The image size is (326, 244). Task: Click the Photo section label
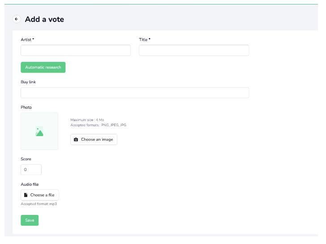(x=26, y=107)
